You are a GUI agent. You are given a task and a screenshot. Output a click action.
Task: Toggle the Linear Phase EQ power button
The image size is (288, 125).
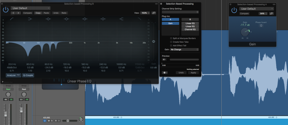tap(5, 10)
